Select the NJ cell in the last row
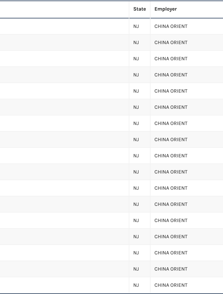 tap(136, 285)
